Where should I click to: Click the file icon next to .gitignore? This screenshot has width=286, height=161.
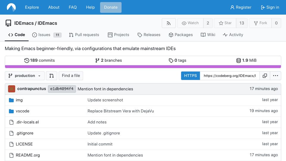pyautogui.click(x=12, y=133)
